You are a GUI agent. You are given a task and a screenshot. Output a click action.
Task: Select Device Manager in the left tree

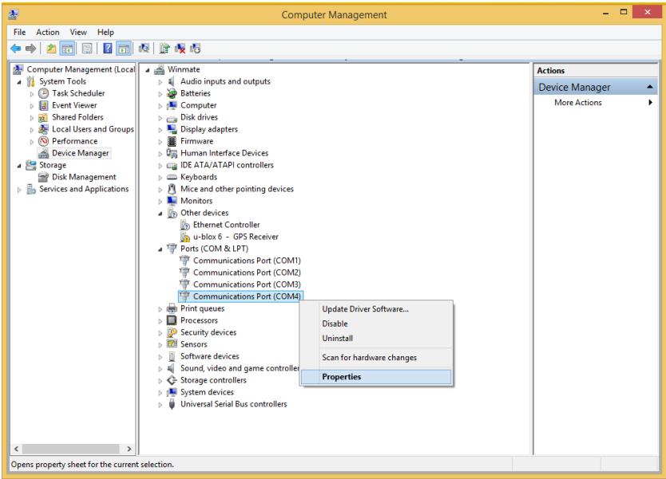pyautogui.click(x=81, y=153)
